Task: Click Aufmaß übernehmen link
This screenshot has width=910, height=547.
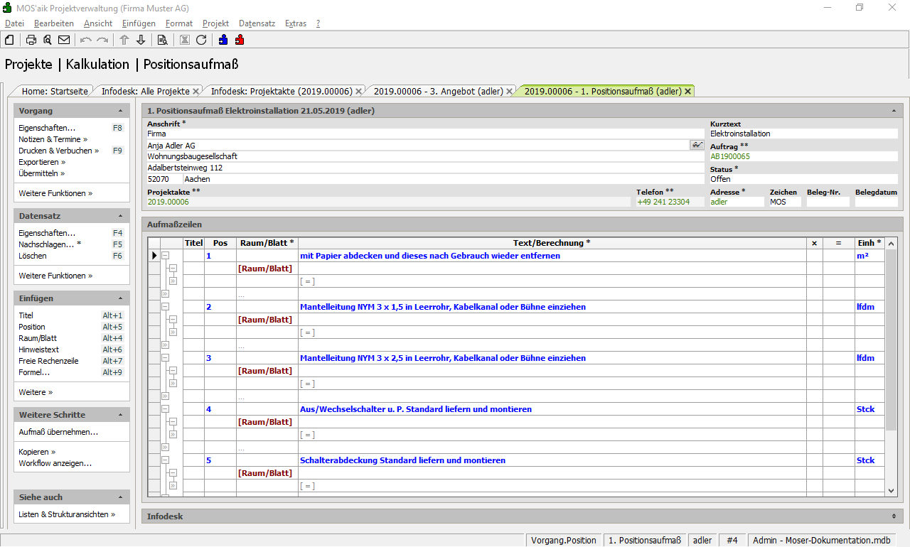Action: (x=58, y=432)
